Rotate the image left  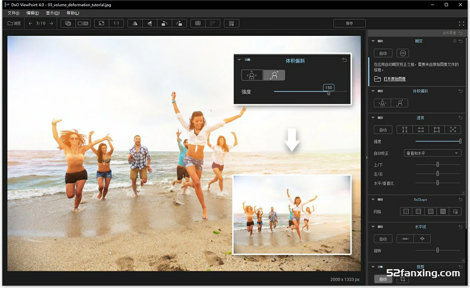tap(164, 23)
